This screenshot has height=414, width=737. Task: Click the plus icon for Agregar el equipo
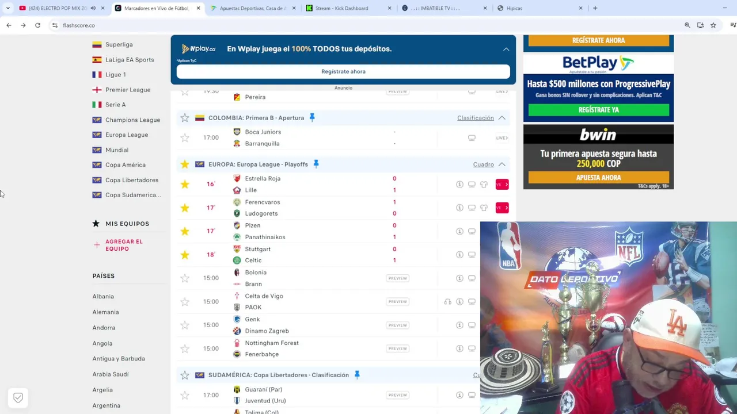coord(96,245)
